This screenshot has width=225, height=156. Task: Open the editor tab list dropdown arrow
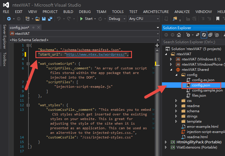(158, 28)
